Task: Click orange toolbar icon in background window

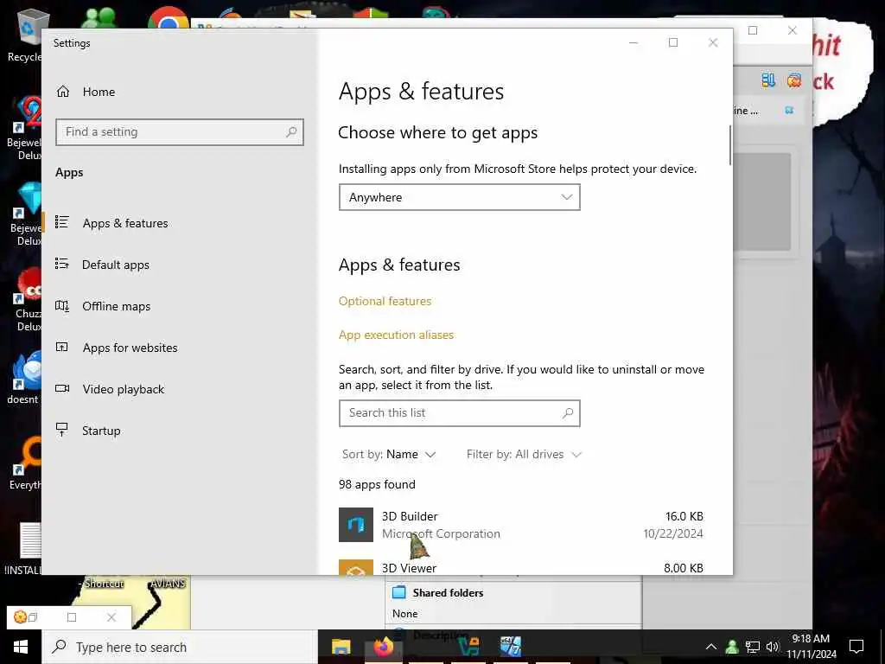Action: (x=794, y=80)
